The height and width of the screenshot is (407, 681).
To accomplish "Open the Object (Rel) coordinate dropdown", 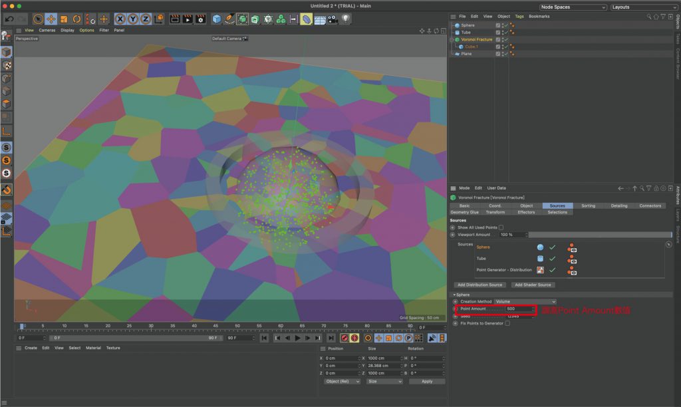I will pyautogui.click(x=342, y=382).
